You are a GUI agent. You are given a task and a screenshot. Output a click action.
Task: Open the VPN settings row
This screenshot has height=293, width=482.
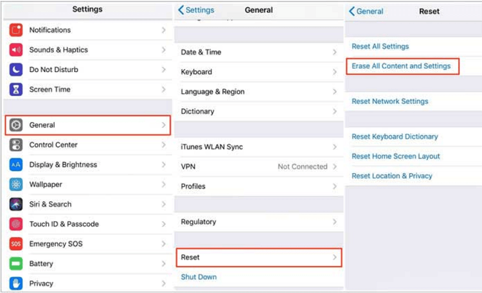[x=258, y=167]
